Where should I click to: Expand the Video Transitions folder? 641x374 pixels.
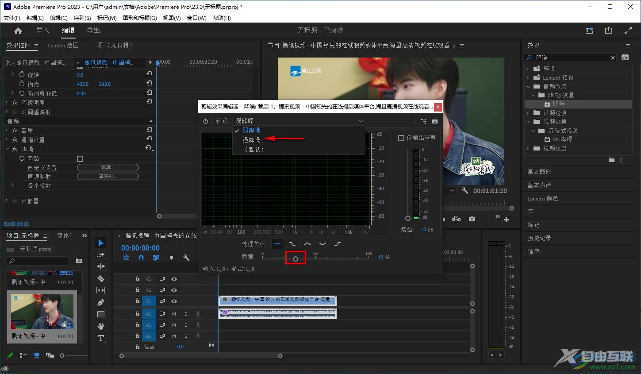[x=528, y=148]
